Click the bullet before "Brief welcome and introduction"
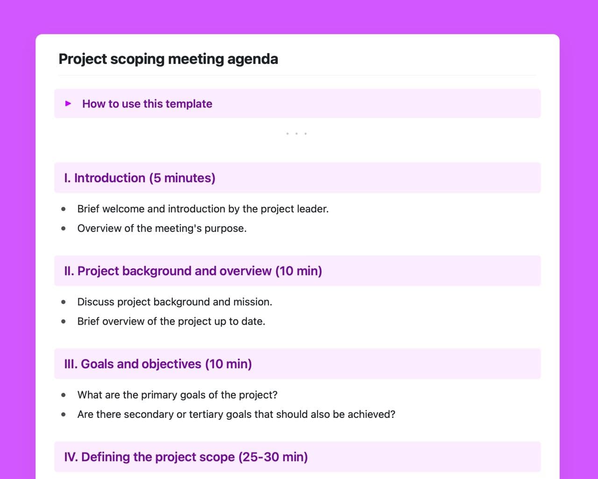 [x=64, y=209]
